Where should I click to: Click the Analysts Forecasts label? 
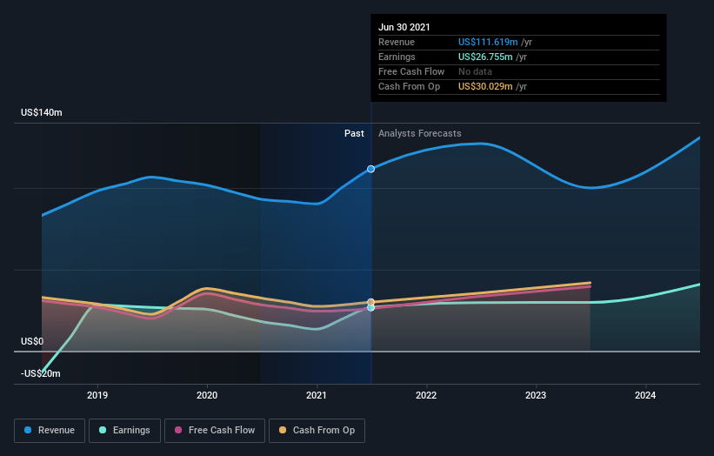(420, 133)
